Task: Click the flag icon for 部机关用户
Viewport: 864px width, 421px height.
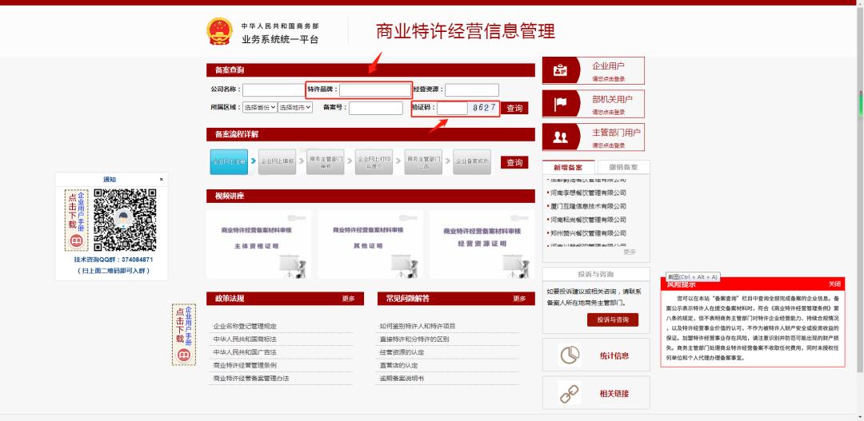Action: tap(560, 104)
